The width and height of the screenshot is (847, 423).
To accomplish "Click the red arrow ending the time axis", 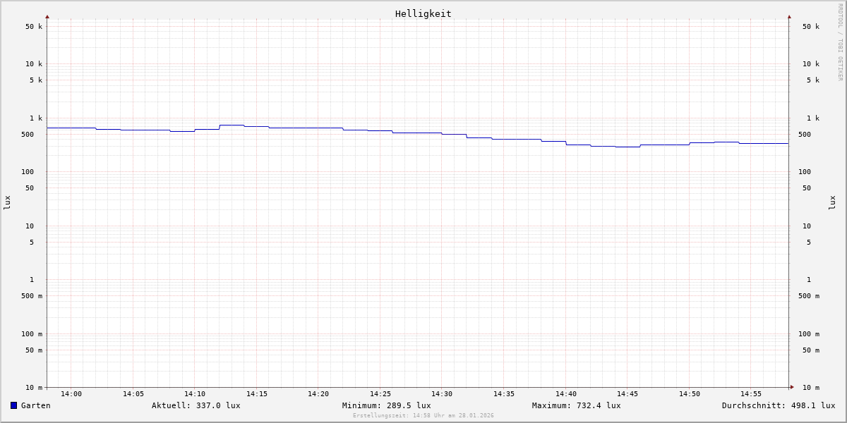I will click(x=792, y=387).
